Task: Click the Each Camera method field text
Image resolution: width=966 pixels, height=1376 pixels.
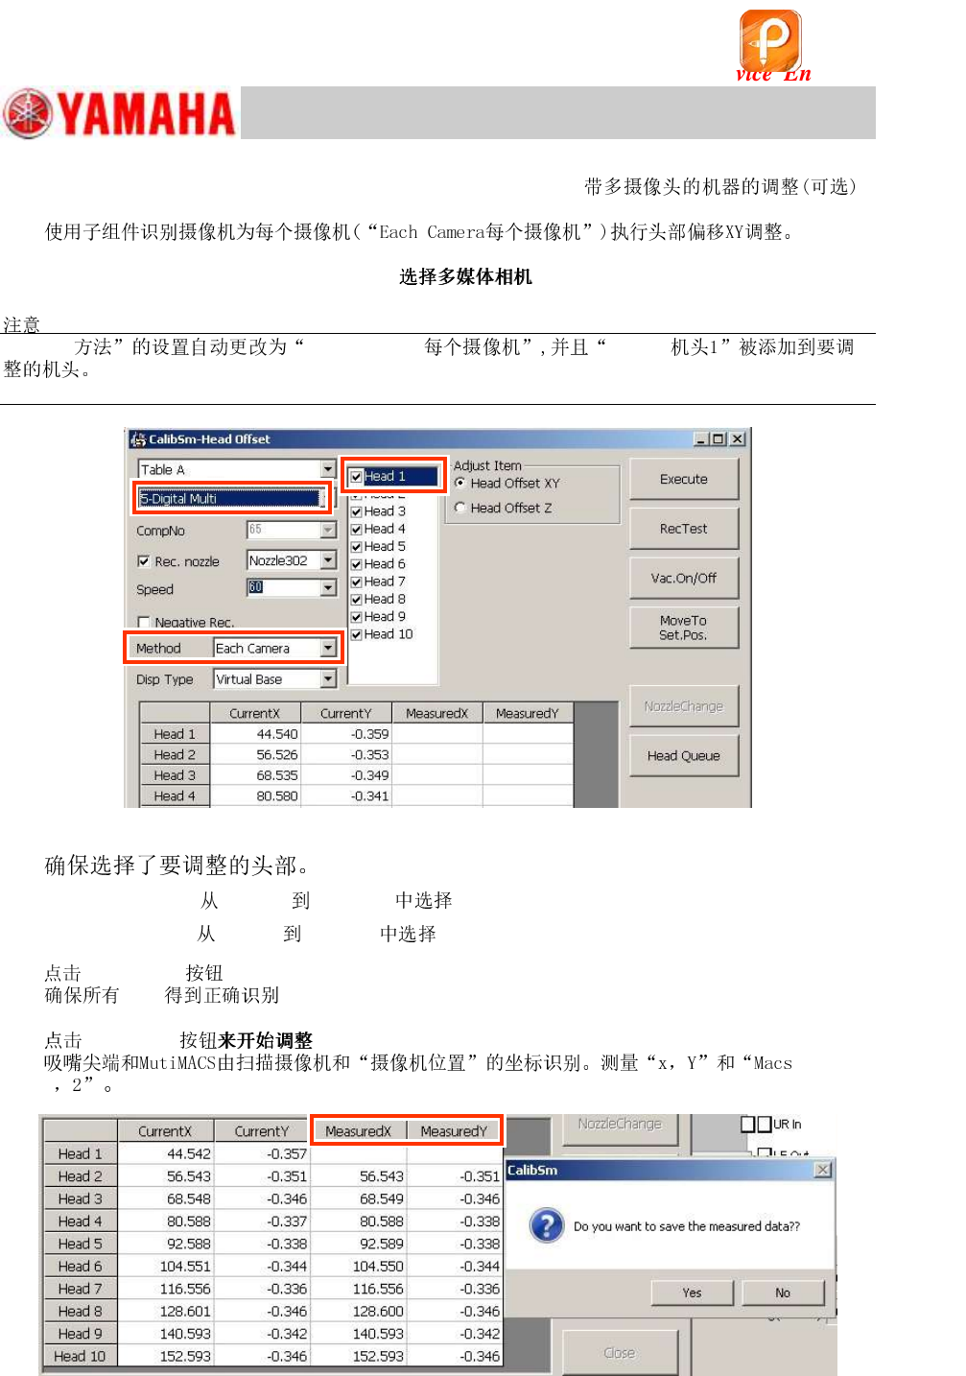Action: [252, 649]
